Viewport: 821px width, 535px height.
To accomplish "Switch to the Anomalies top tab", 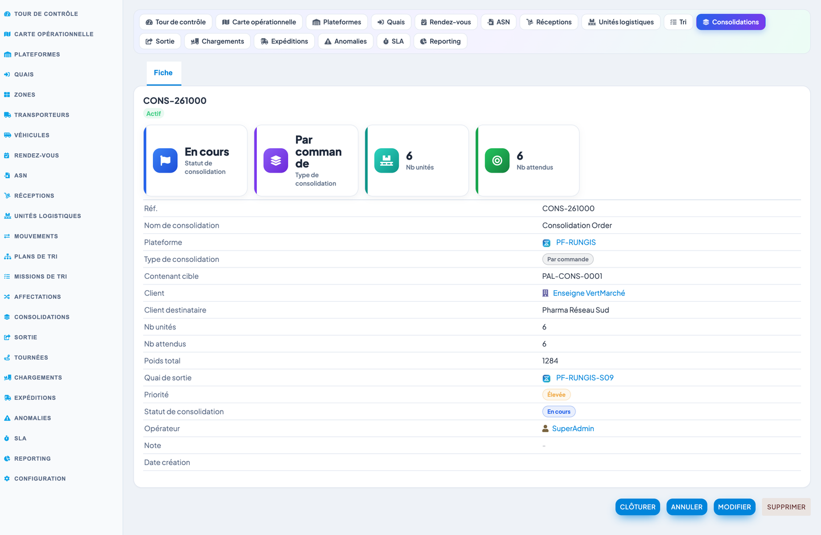I will [x=345, y=41].
